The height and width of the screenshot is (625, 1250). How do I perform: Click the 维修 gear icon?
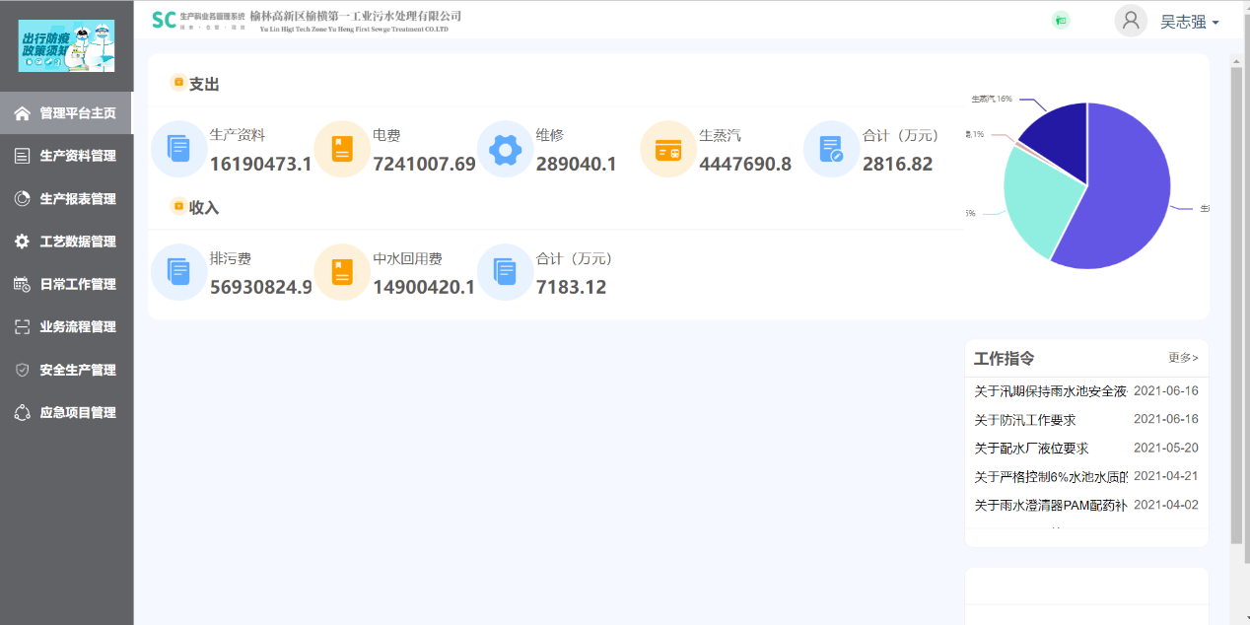pos(505,149)
